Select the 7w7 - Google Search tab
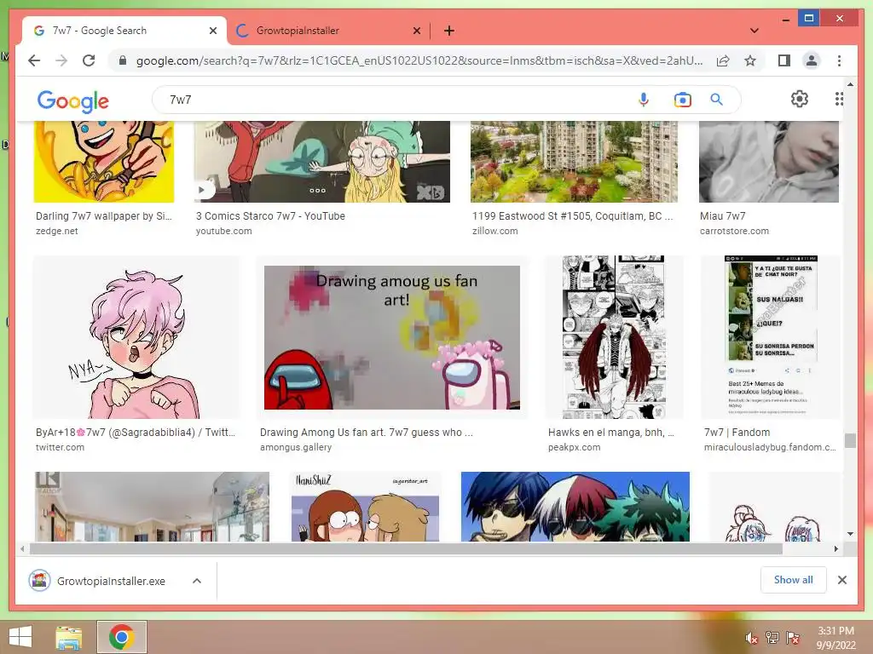 124,31
